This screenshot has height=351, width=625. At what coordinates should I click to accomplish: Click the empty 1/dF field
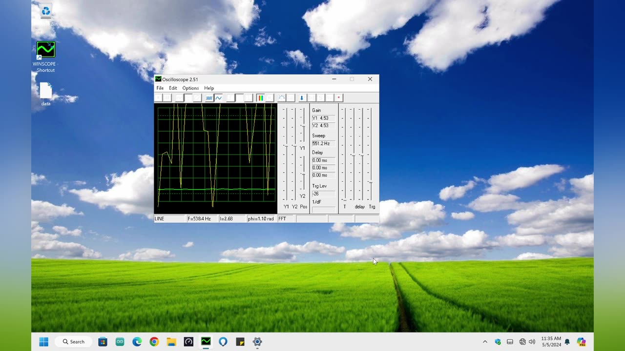(x=323, y=210)
